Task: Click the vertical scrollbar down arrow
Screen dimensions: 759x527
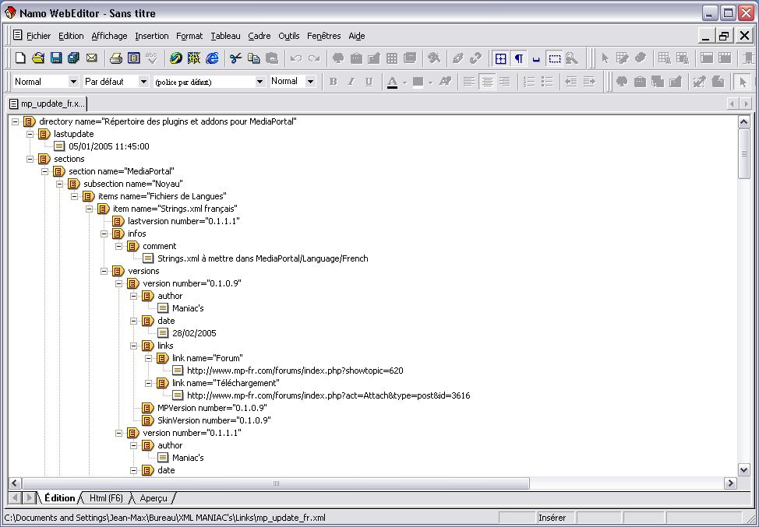Action: pos(744,469)
